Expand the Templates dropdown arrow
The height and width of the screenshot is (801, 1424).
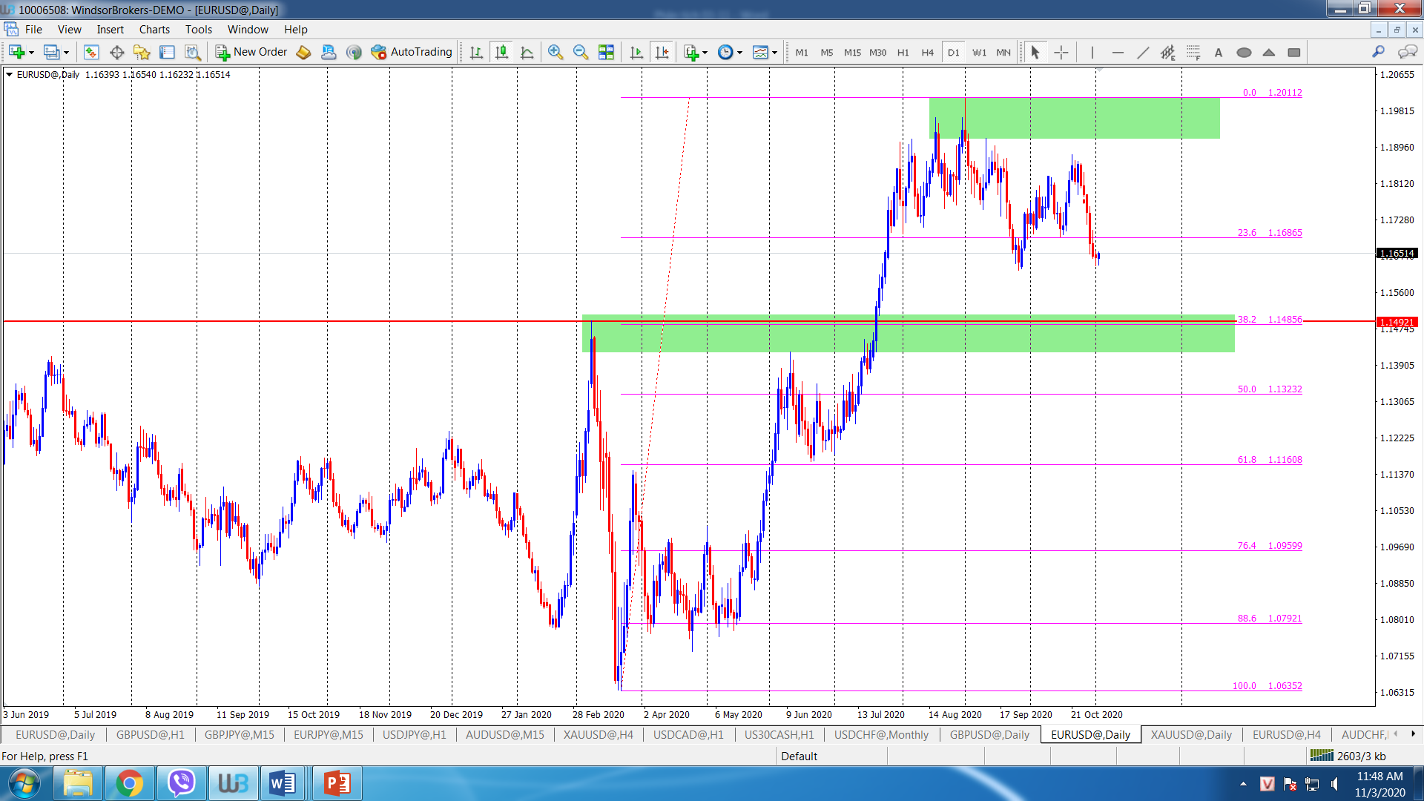pos(774,53)
